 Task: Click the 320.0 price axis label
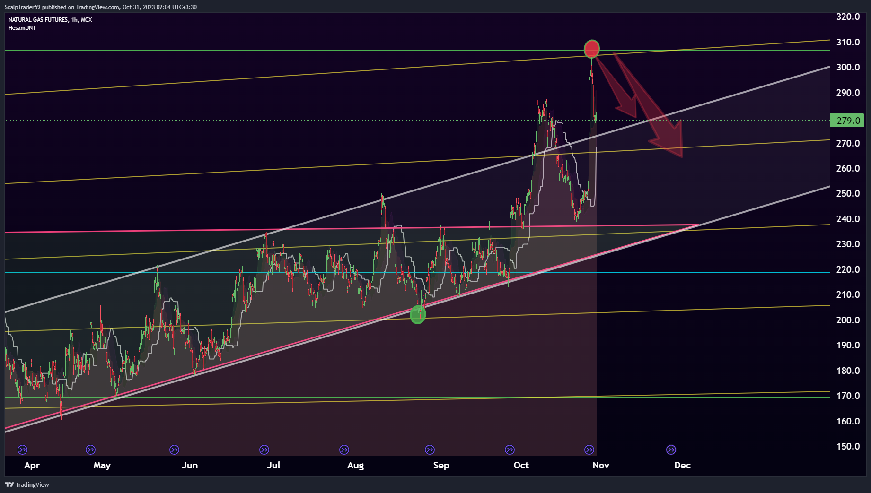pos(848,17)
